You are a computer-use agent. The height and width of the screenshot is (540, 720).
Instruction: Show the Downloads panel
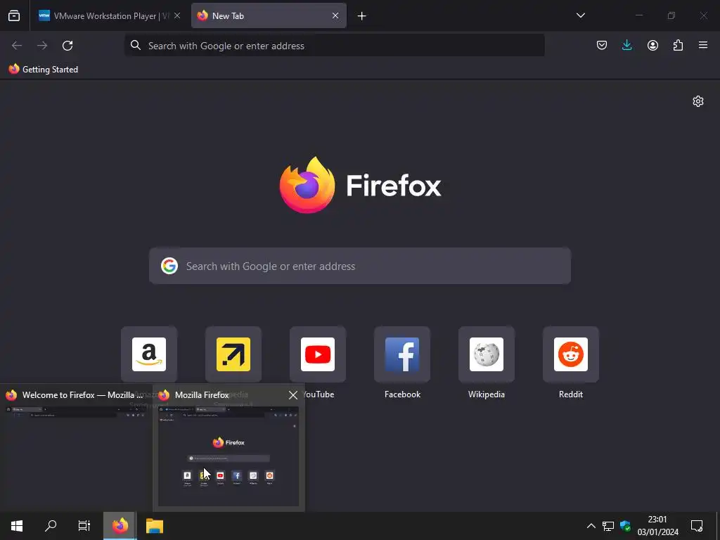coord(626,45)
